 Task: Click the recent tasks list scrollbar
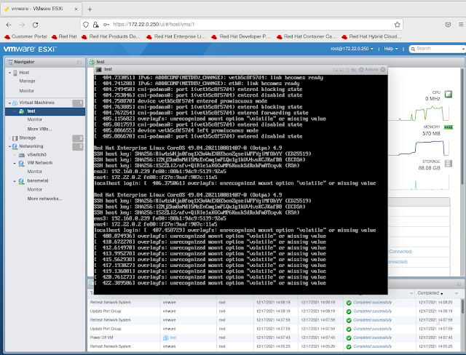(x=462, y=306)
